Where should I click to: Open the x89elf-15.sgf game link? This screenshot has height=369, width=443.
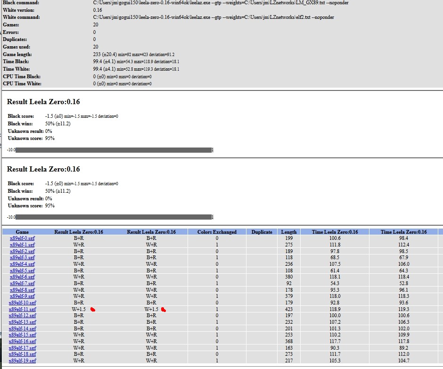[22, 335]
